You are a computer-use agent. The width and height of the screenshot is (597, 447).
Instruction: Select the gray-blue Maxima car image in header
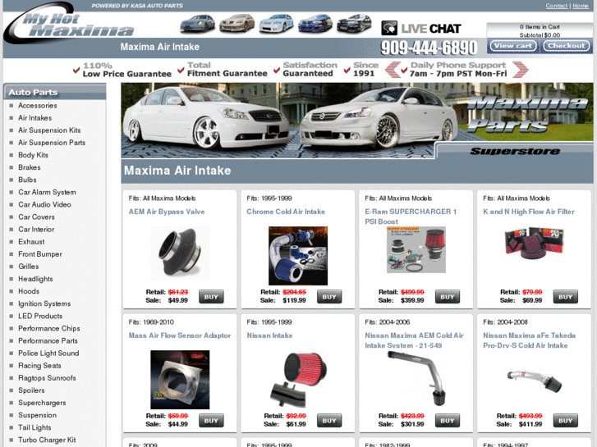pos(197,24)
